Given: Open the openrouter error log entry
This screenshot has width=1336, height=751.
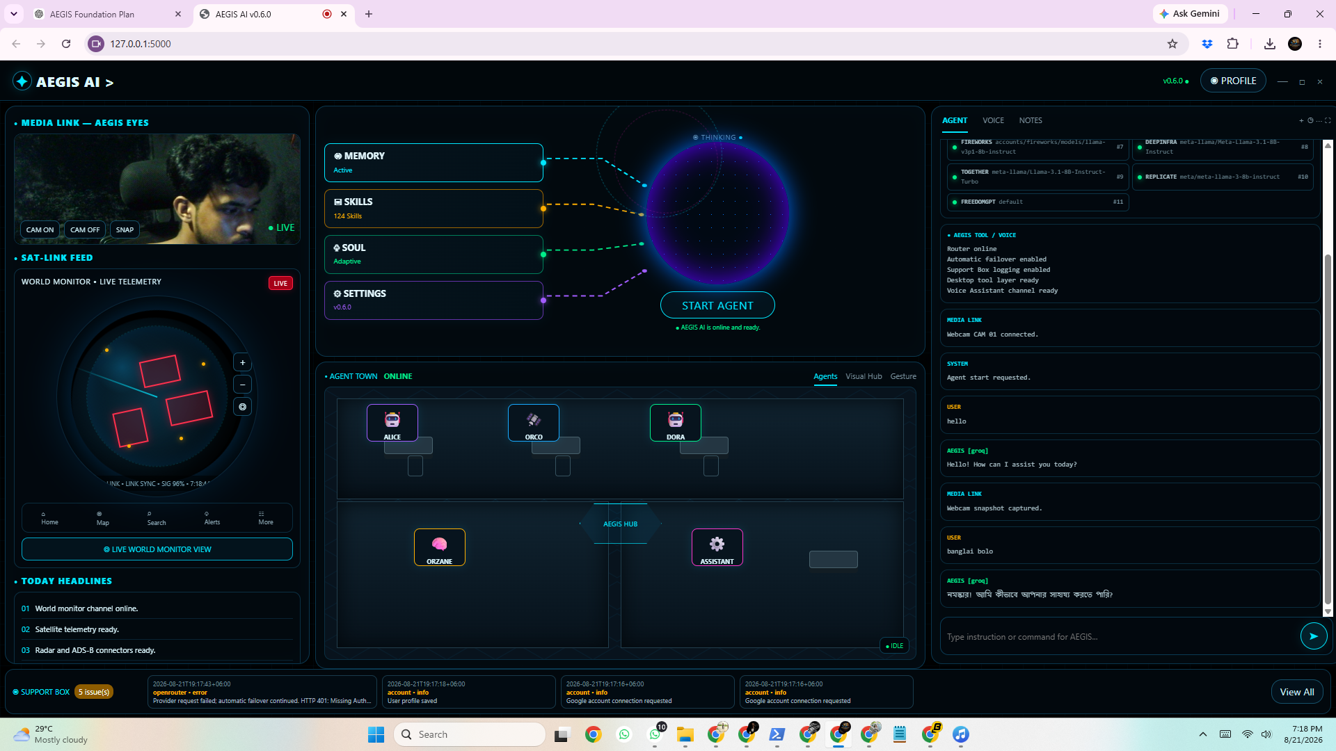Looking at the screenshot, I should point(262,692).
